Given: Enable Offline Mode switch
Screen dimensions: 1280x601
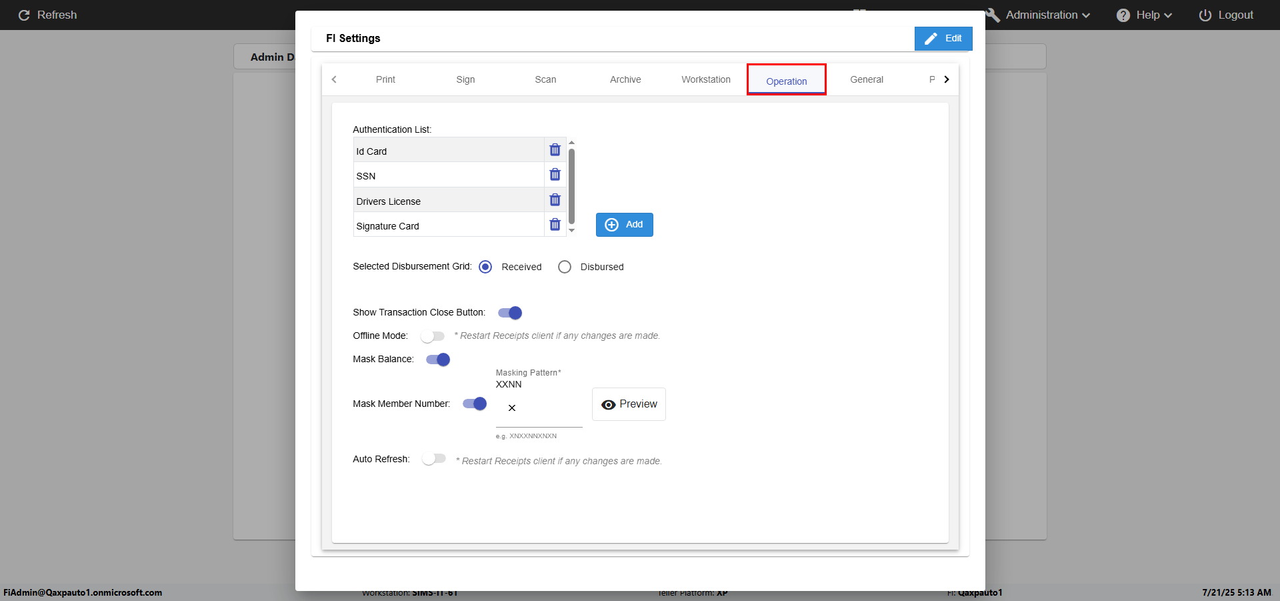Looking at the screenshot, I should pyautogui.click(x=433, y=336).
